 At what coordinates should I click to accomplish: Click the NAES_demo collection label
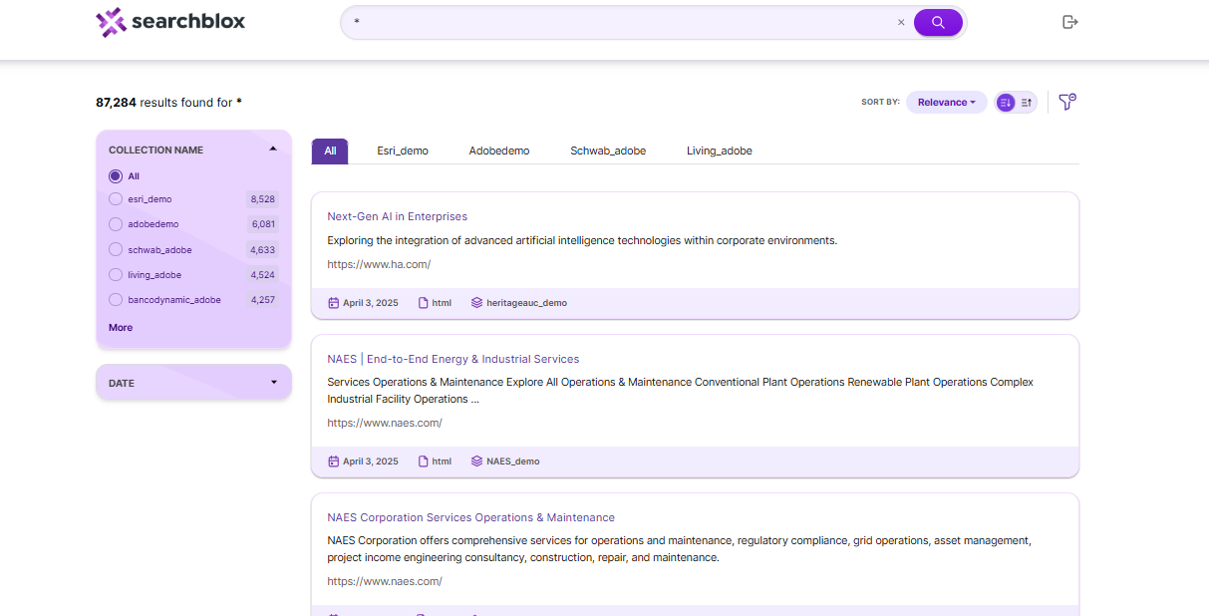[513, 462]
